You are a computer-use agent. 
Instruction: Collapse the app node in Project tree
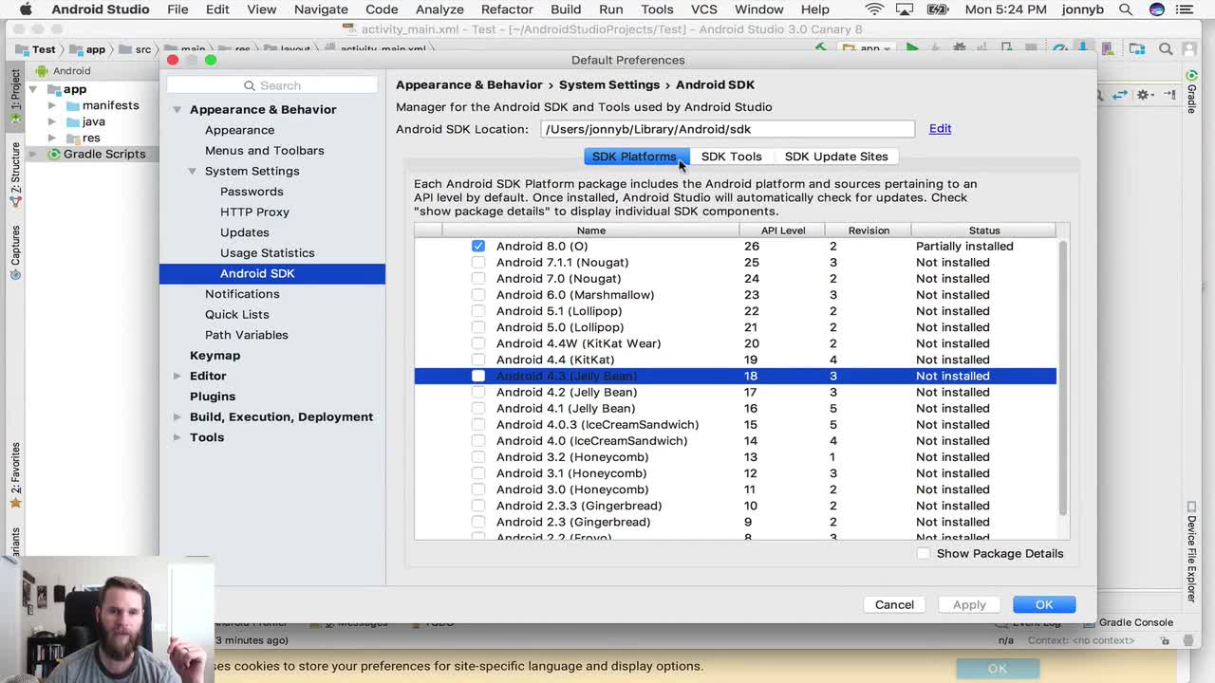pyautogui.click(x=33, y=89)
